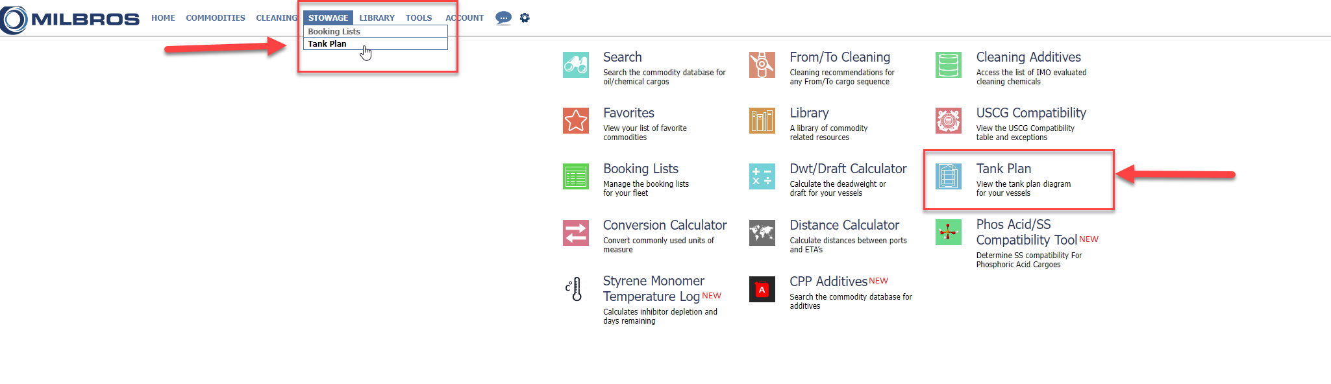The width and height of the screenshot is (1331, 384).
Task: Click the Phos Acid/SS Compatibility Tool link
Action: pos(1026,232)
